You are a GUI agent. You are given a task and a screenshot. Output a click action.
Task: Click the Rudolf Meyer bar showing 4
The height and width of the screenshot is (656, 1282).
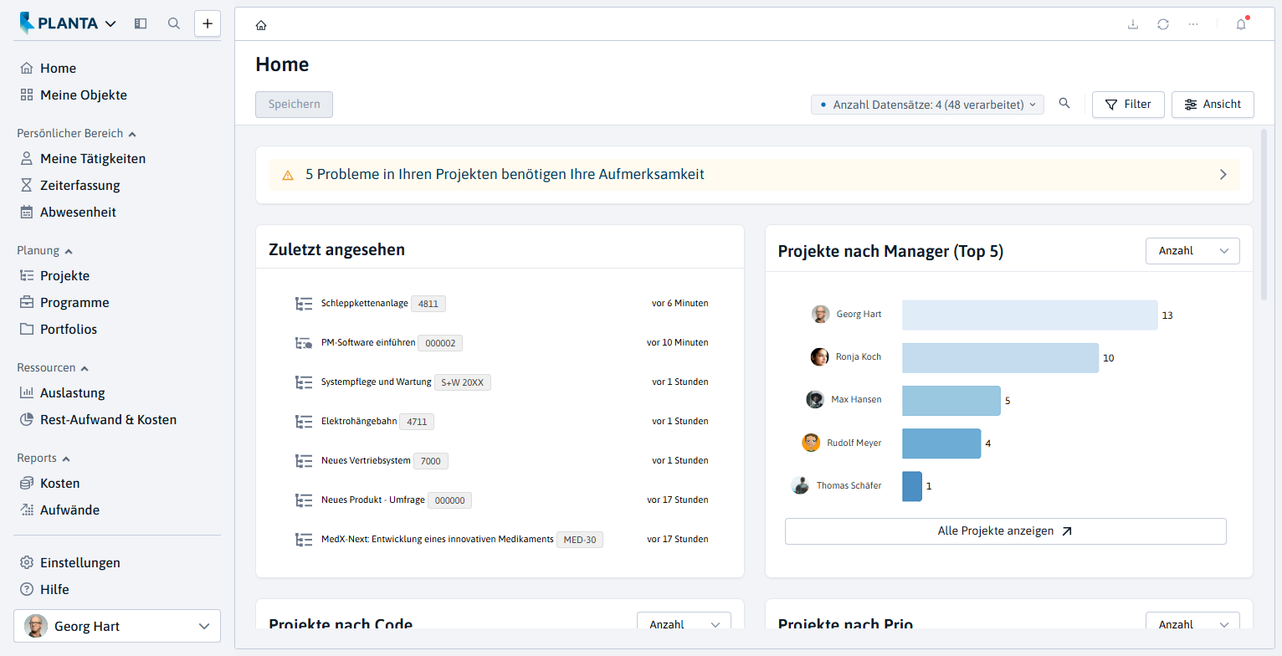941,443
